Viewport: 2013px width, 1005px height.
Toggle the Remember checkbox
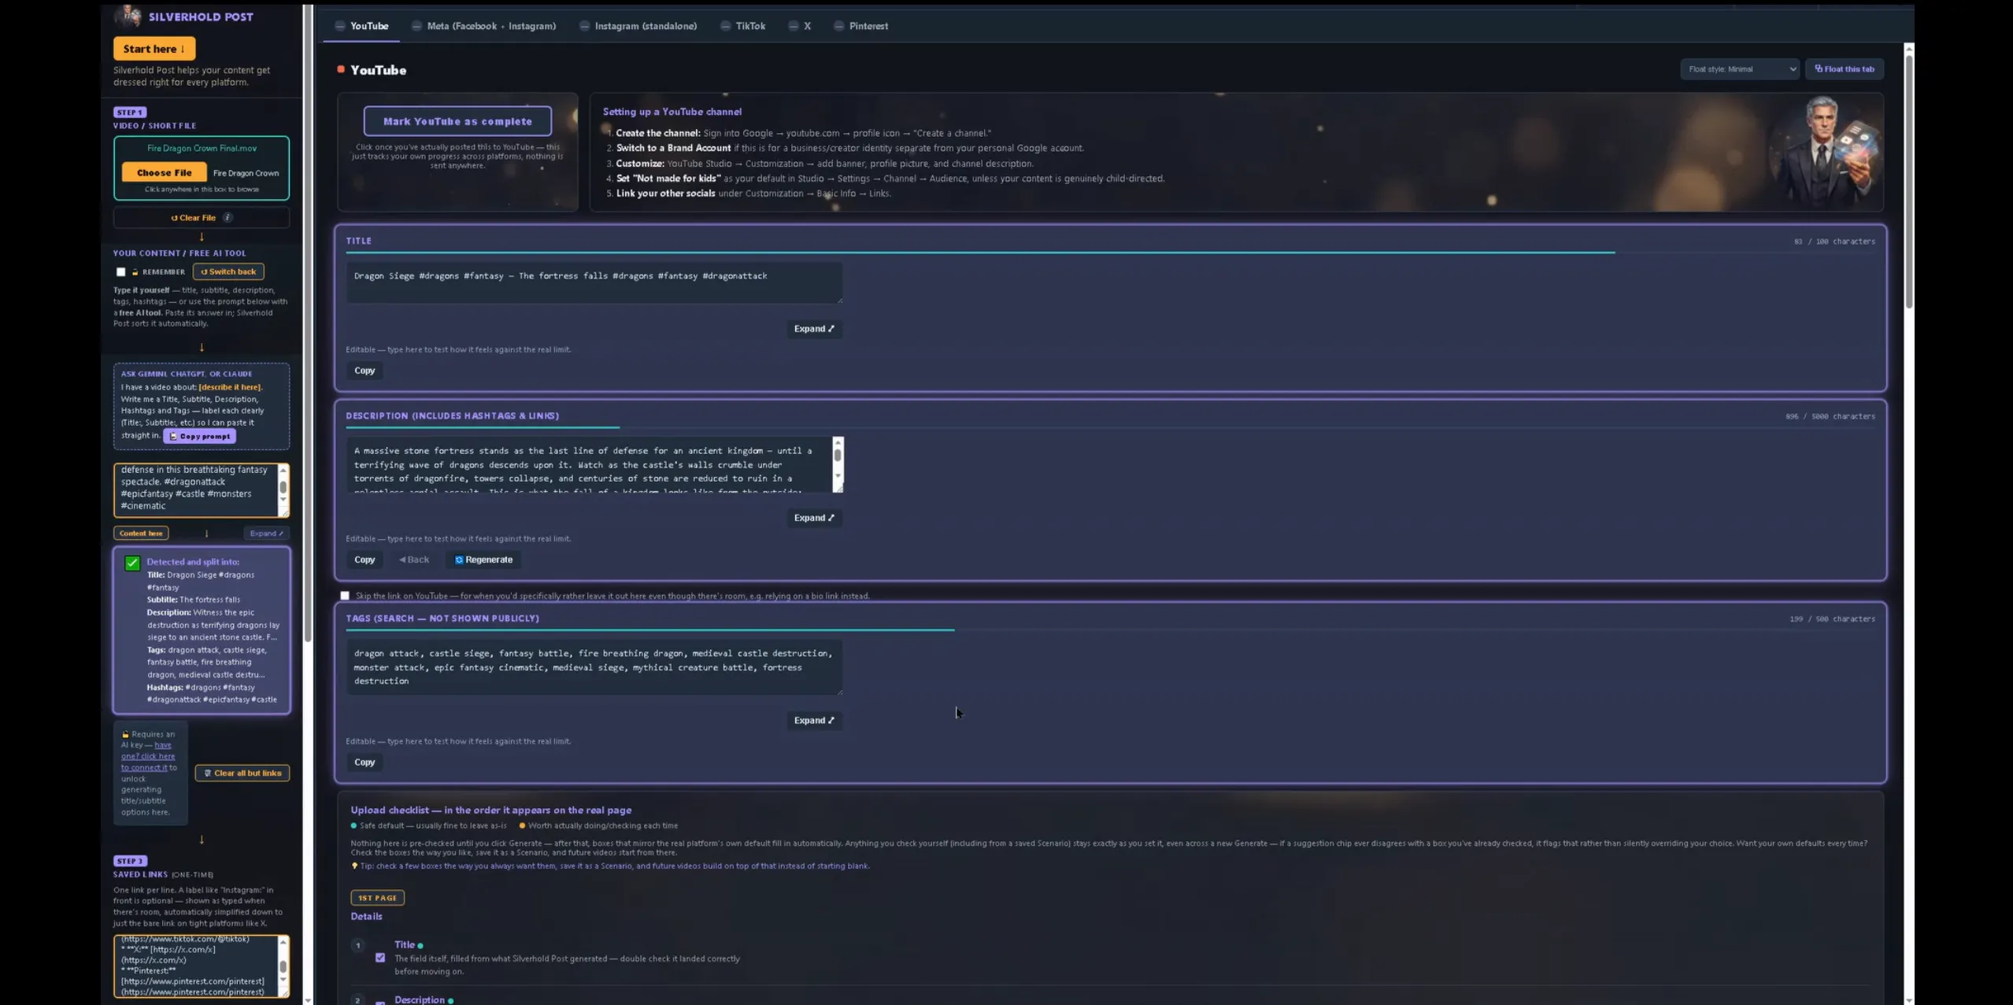[x=121, y=272]
